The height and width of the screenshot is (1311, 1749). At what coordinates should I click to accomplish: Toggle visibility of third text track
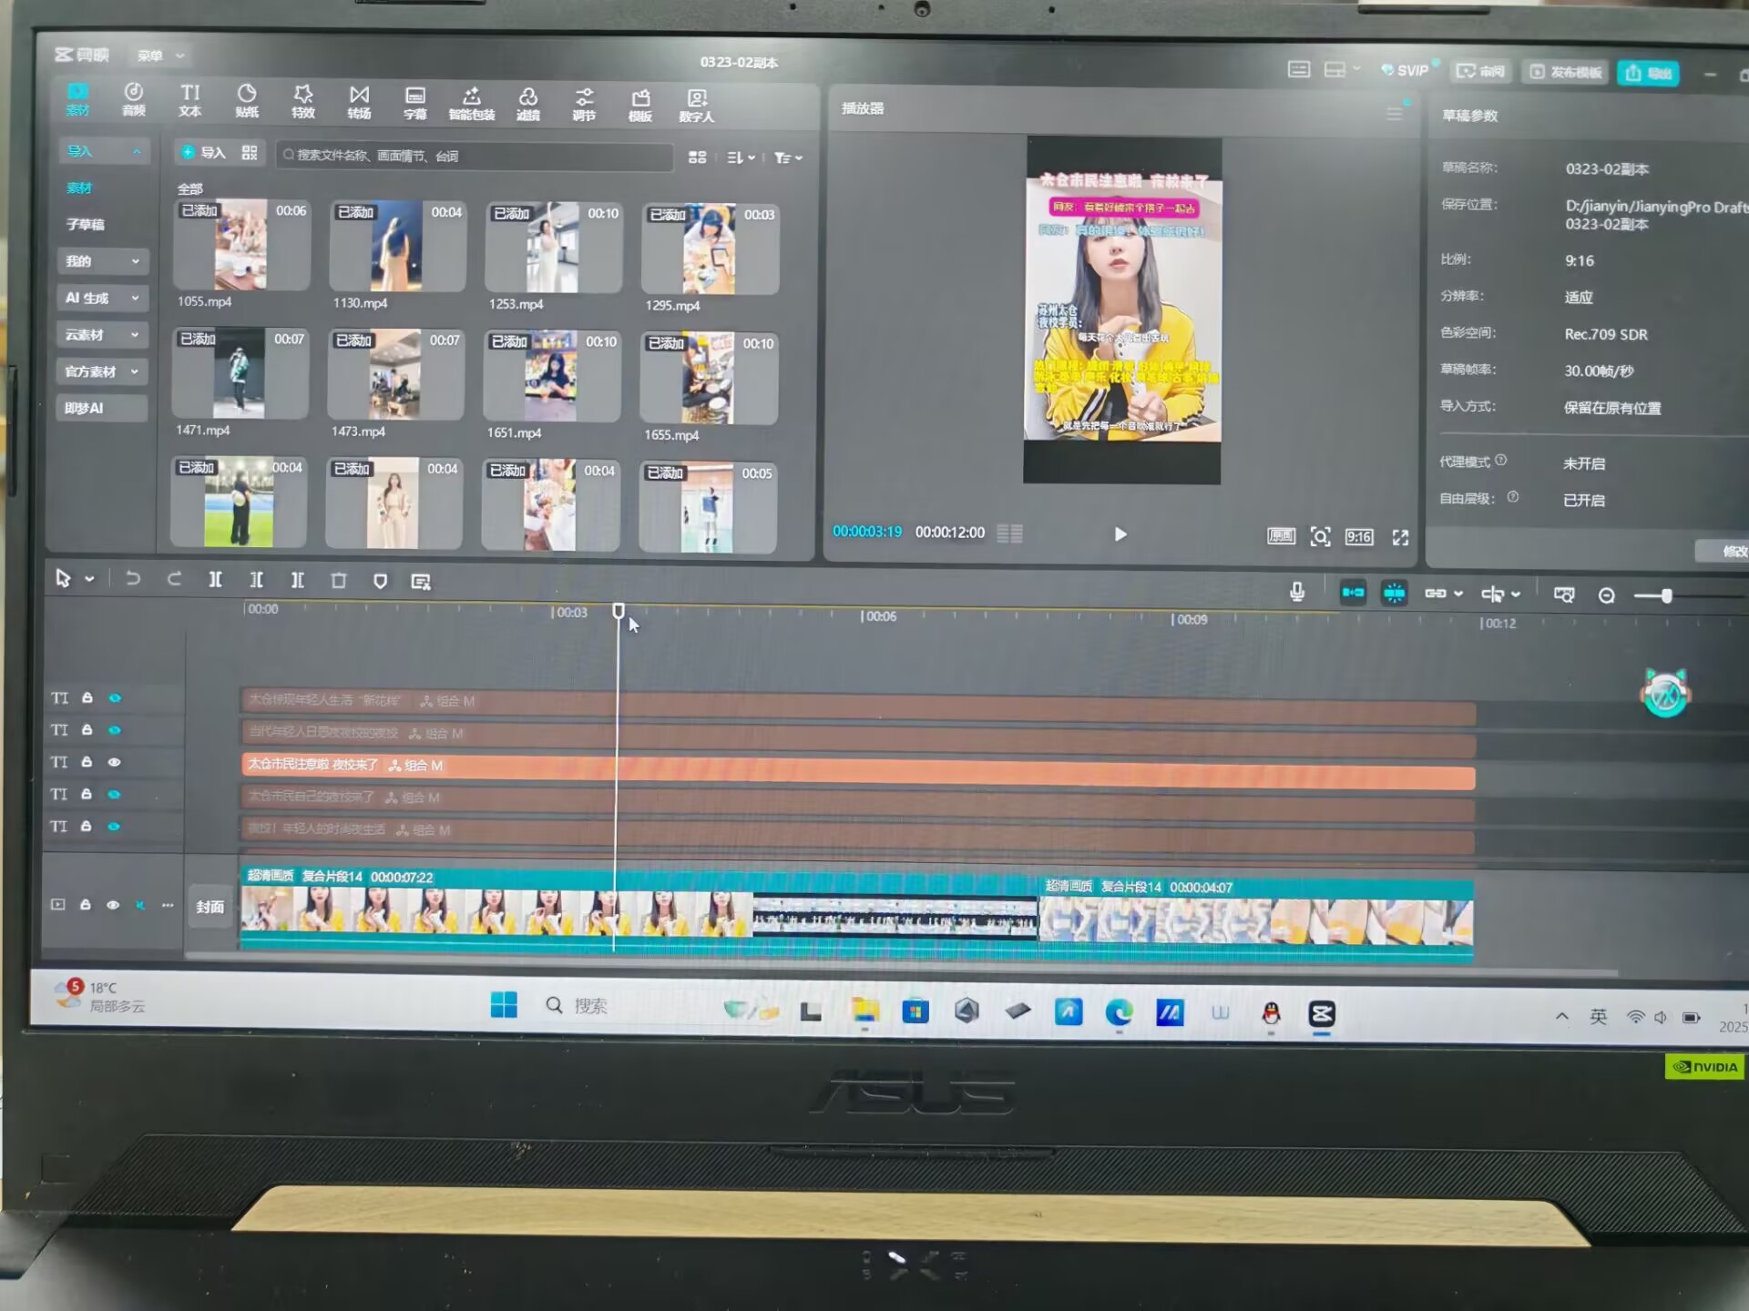point(115,762)
